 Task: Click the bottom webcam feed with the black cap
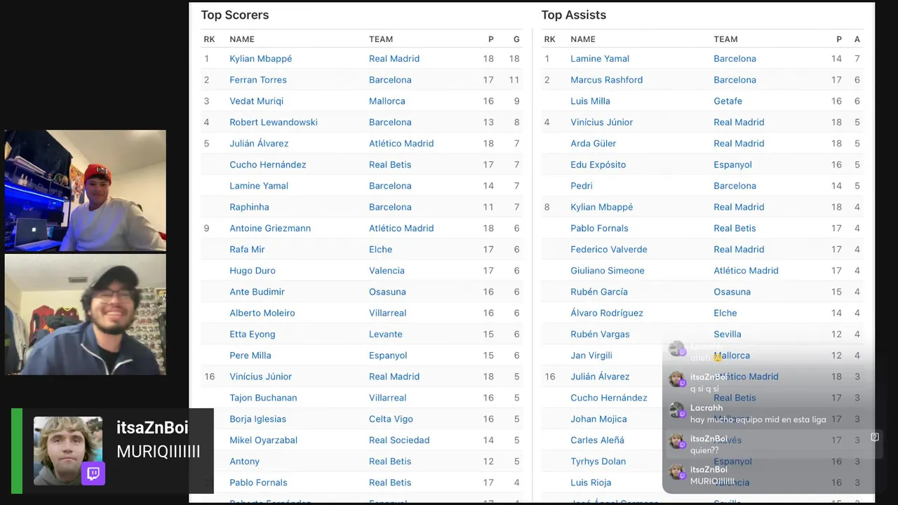coord(86,314)
